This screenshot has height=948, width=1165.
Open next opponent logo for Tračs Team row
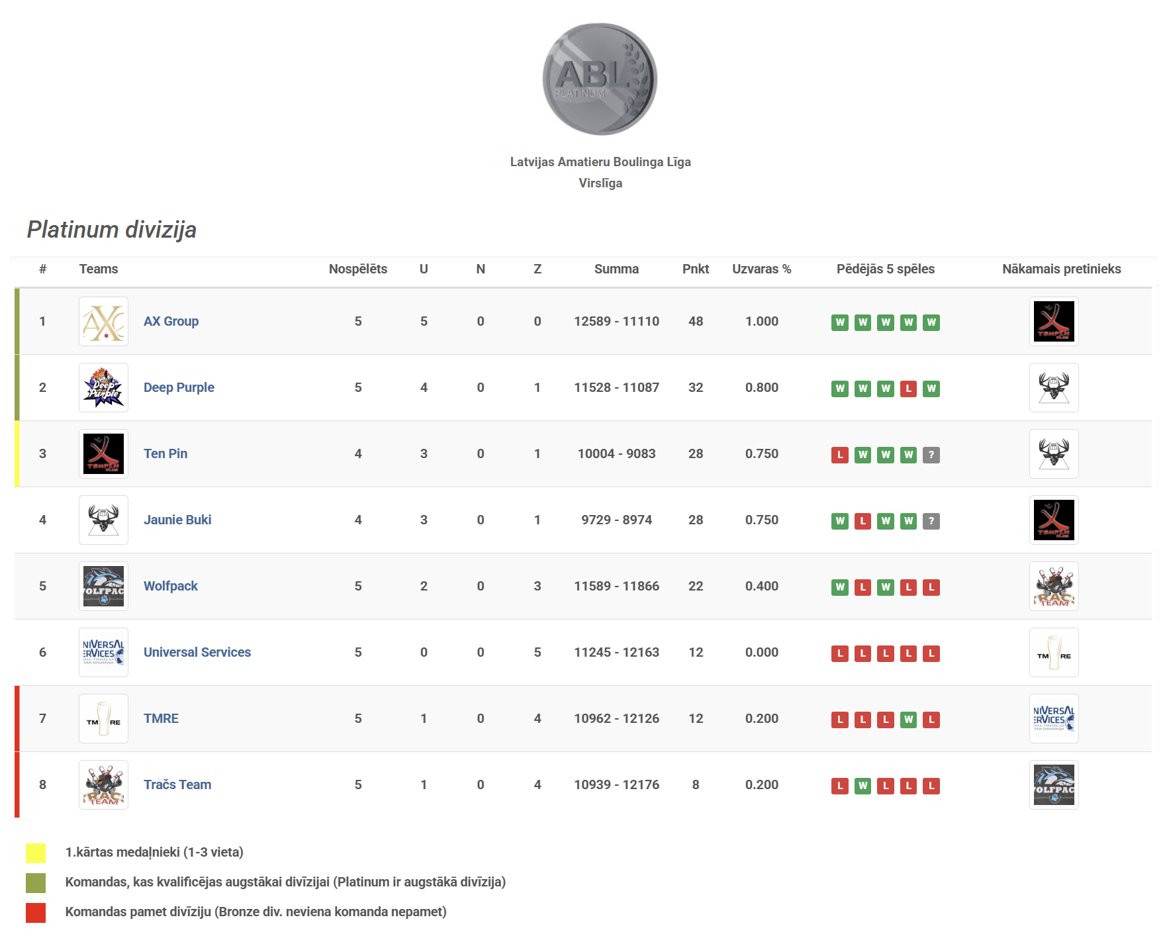click(x=1054, y=784)
